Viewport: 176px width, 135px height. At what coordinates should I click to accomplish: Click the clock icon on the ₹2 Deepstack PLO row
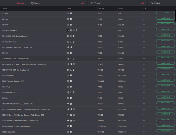tap(68, 42)
